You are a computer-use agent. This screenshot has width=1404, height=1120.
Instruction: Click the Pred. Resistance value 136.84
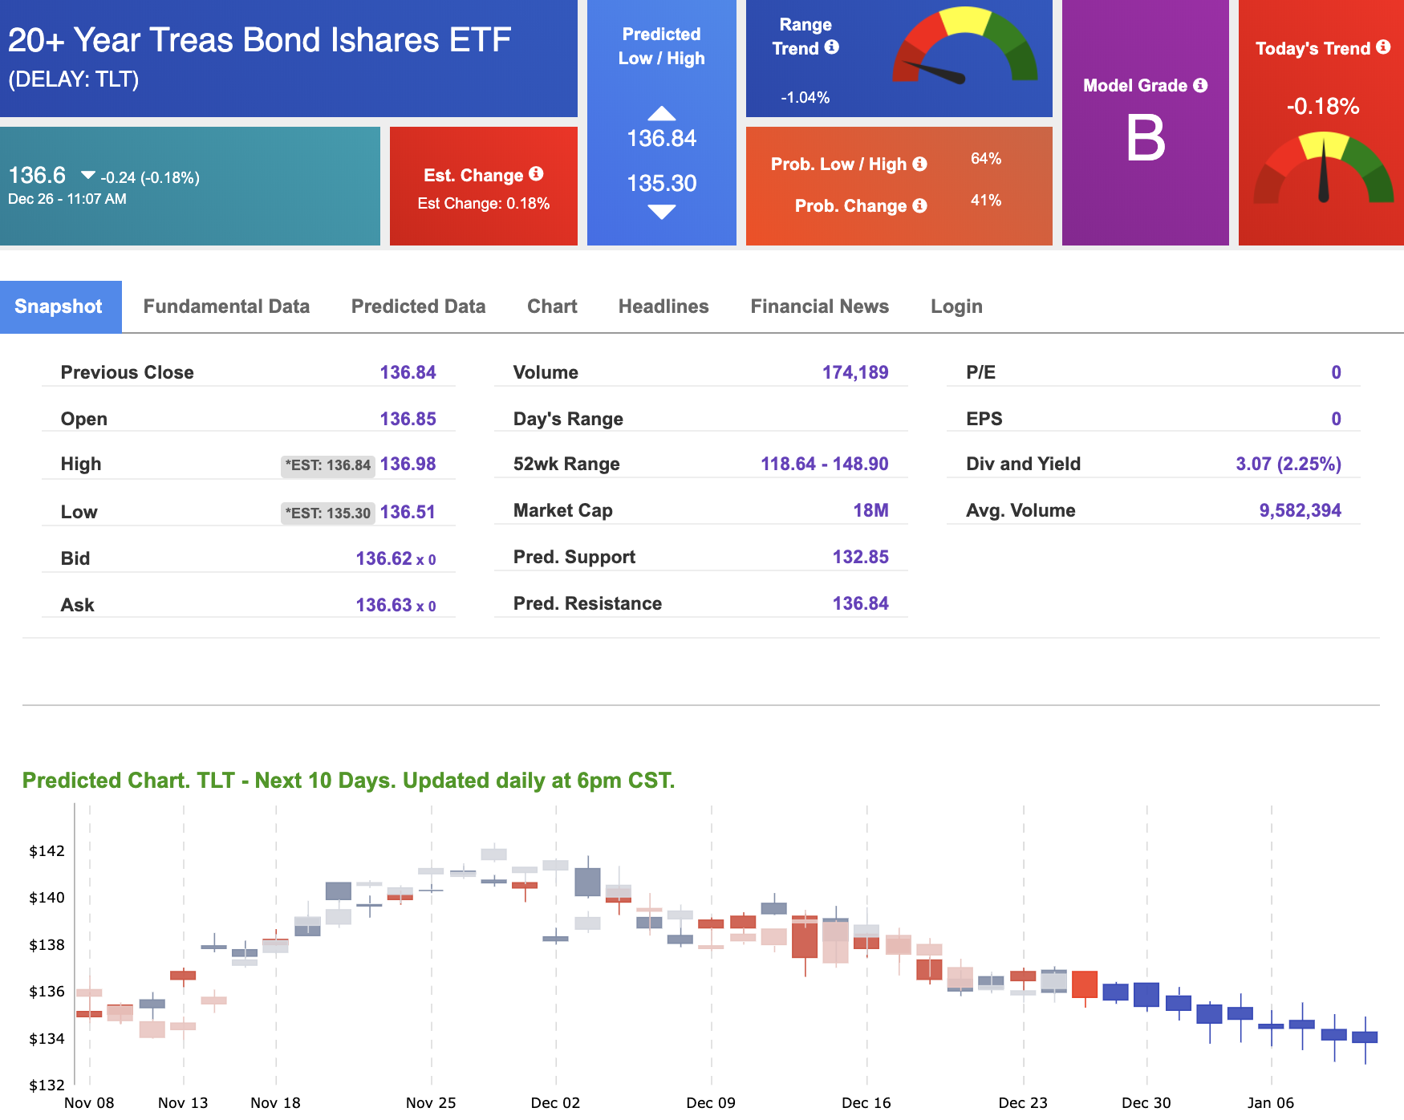[860, 603]
